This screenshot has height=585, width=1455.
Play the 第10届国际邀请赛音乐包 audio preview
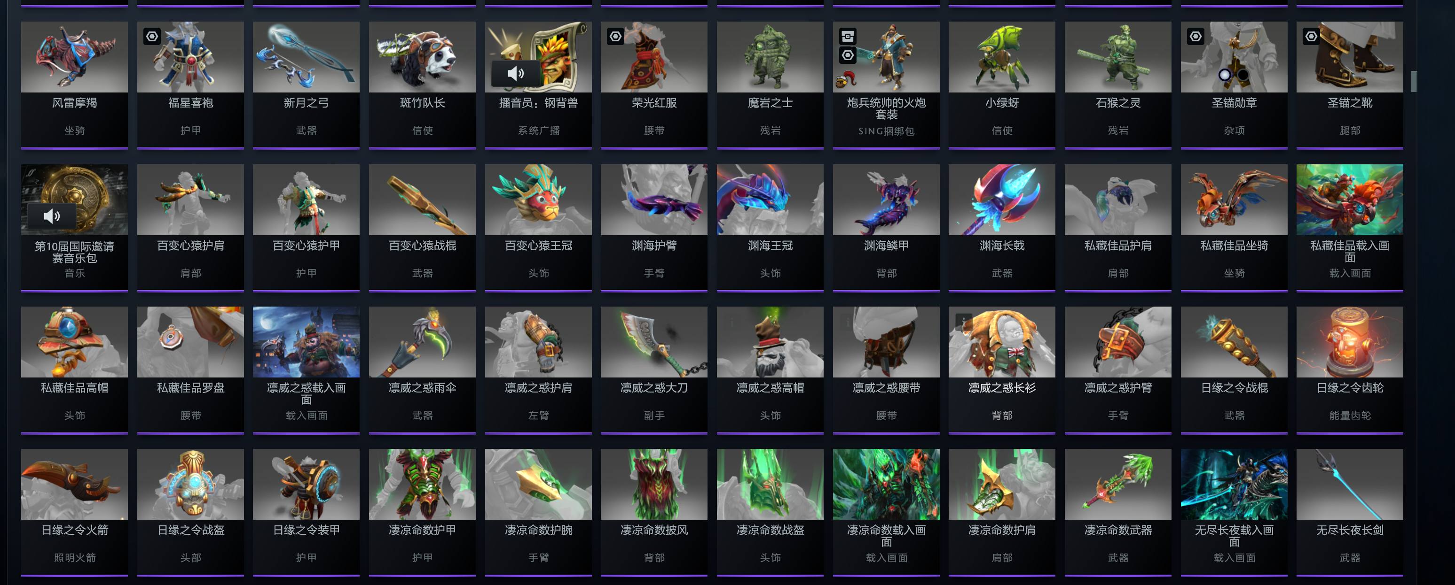pyautogui.click(x=51, y=216)
